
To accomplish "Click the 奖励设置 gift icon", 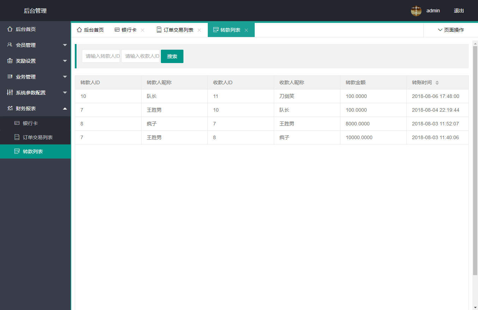I will [10, 61].
